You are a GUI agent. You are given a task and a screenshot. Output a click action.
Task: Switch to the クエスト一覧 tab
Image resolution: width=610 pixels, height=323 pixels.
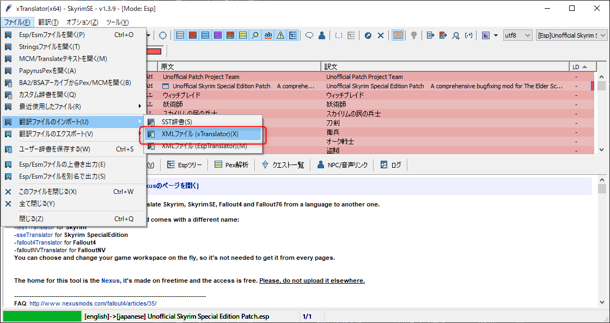[x=283, y=165]
